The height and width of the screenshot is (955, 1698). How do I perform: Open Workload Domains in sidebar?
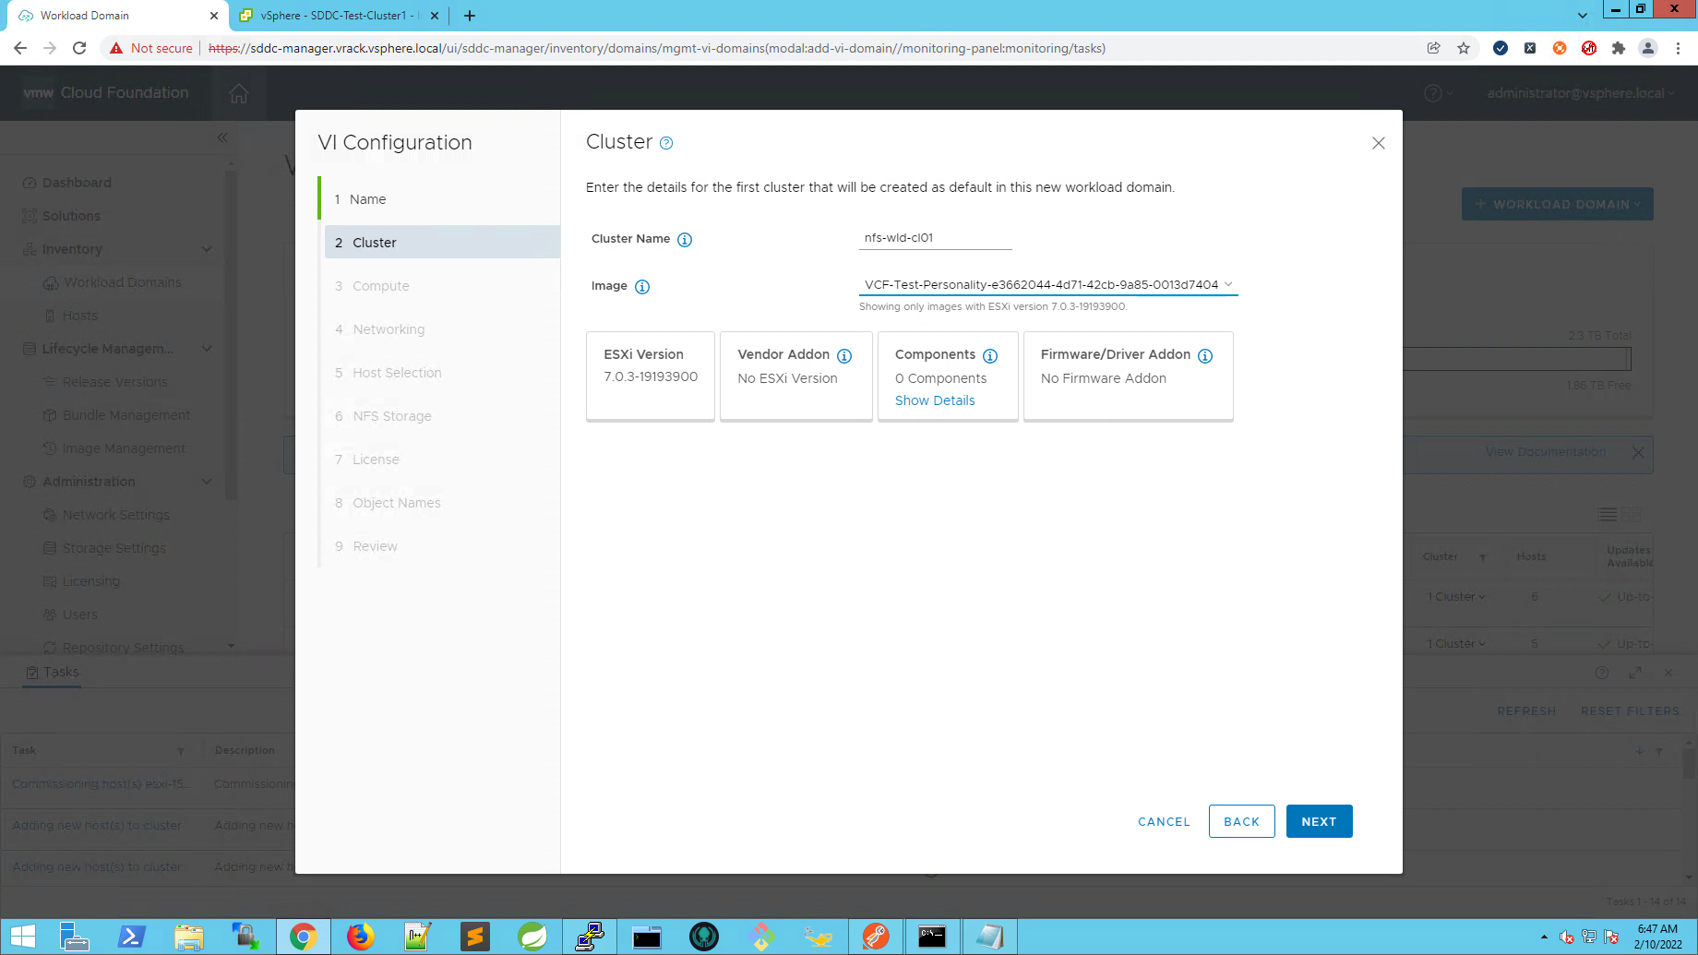point(122,282)
